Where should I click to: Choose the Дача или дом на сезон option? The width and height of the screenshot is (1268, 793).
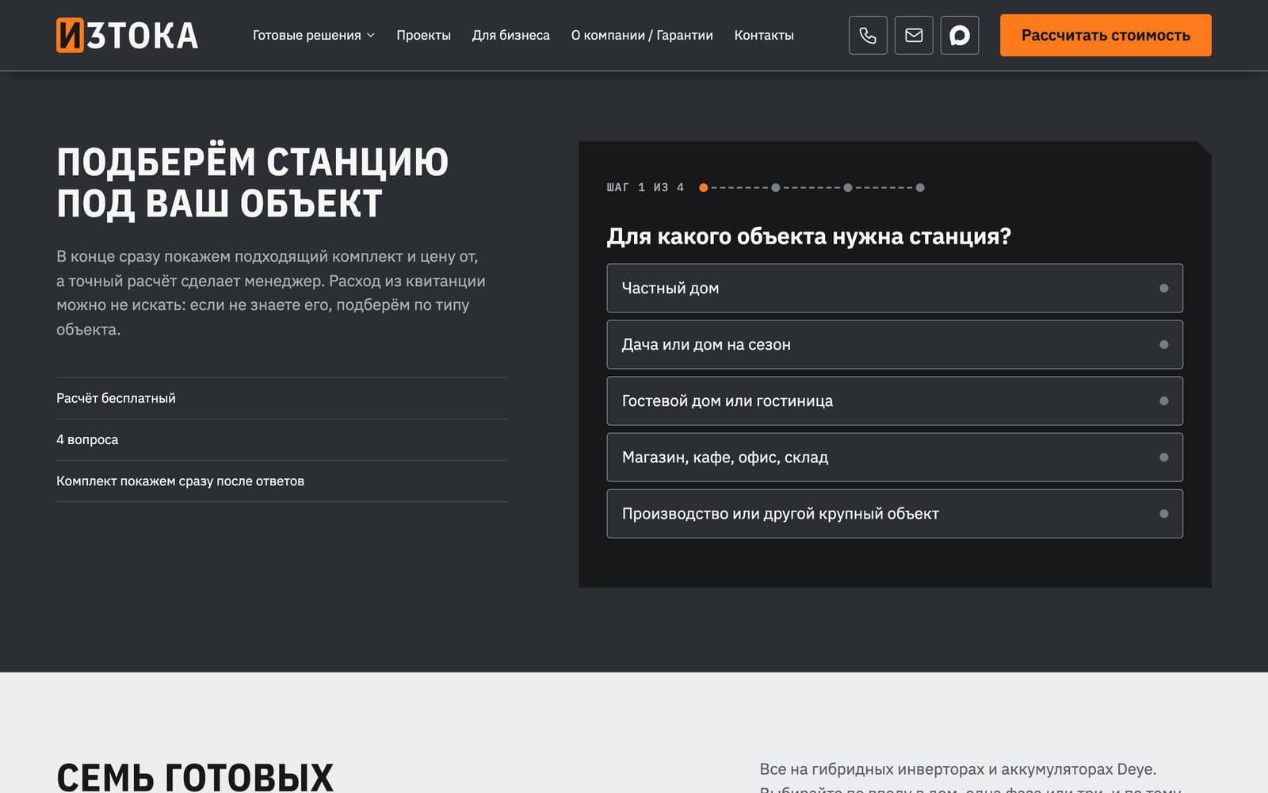point(895,344)
